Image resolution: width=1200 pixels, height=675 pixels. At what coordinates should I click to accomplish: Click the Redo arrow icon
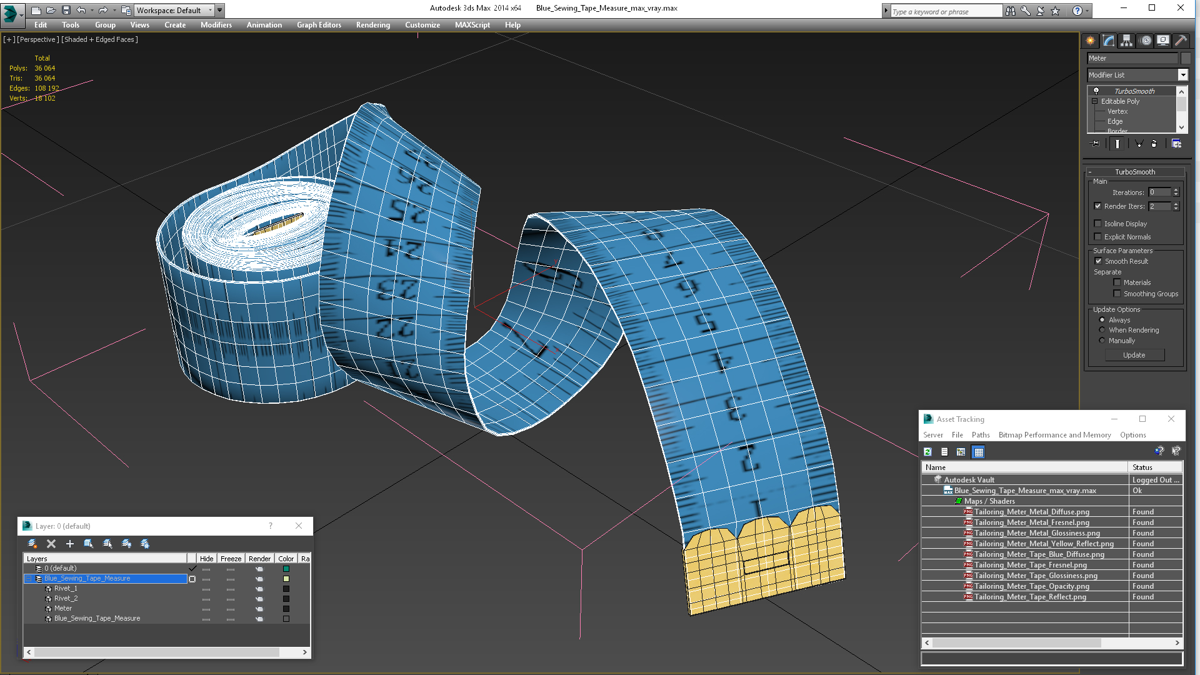click(x=102, y=11)
